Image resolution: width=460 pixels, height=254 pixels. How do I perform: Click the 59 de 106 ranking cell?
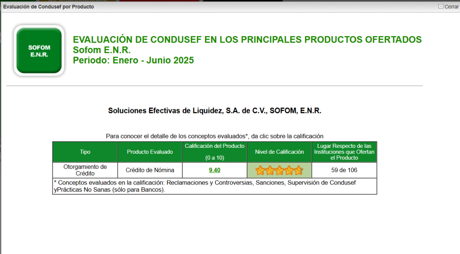(344, 170)
